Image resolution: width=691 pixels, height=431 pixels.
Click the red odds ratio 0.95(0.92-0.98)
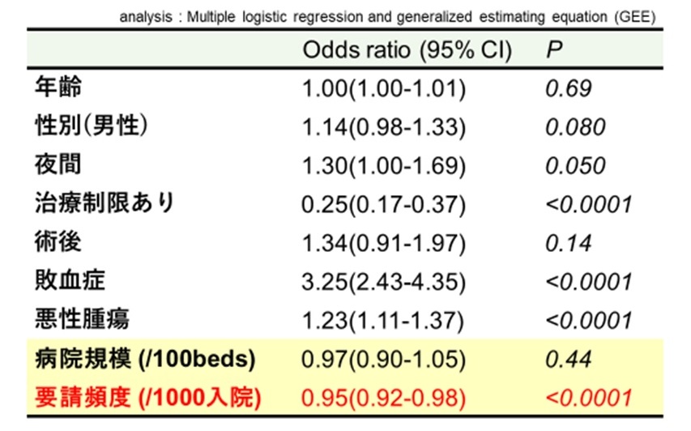click(383, 398)
